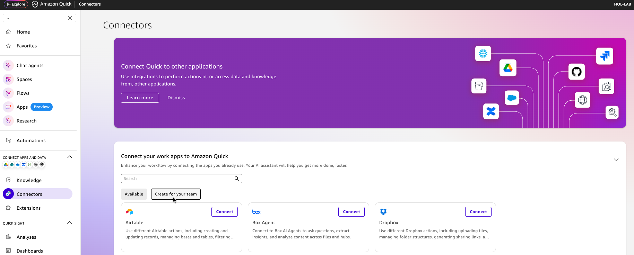The image size is (634, 255).
Task: Click the Dropbox logo icon
Action: coord(383,212)
